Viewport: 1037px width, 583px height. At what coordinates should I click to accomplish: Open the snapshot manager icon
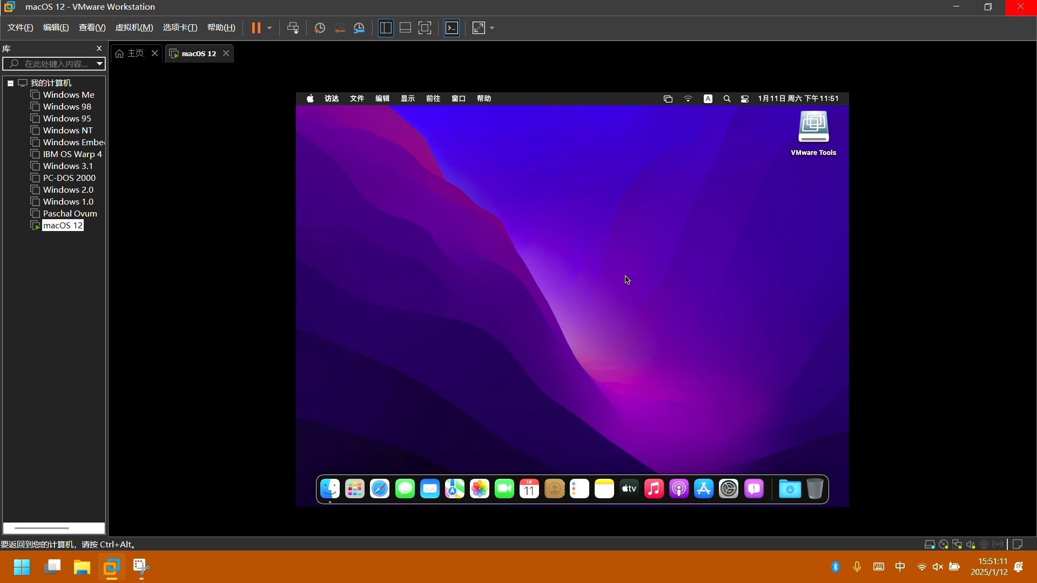(x=359, y=28)
